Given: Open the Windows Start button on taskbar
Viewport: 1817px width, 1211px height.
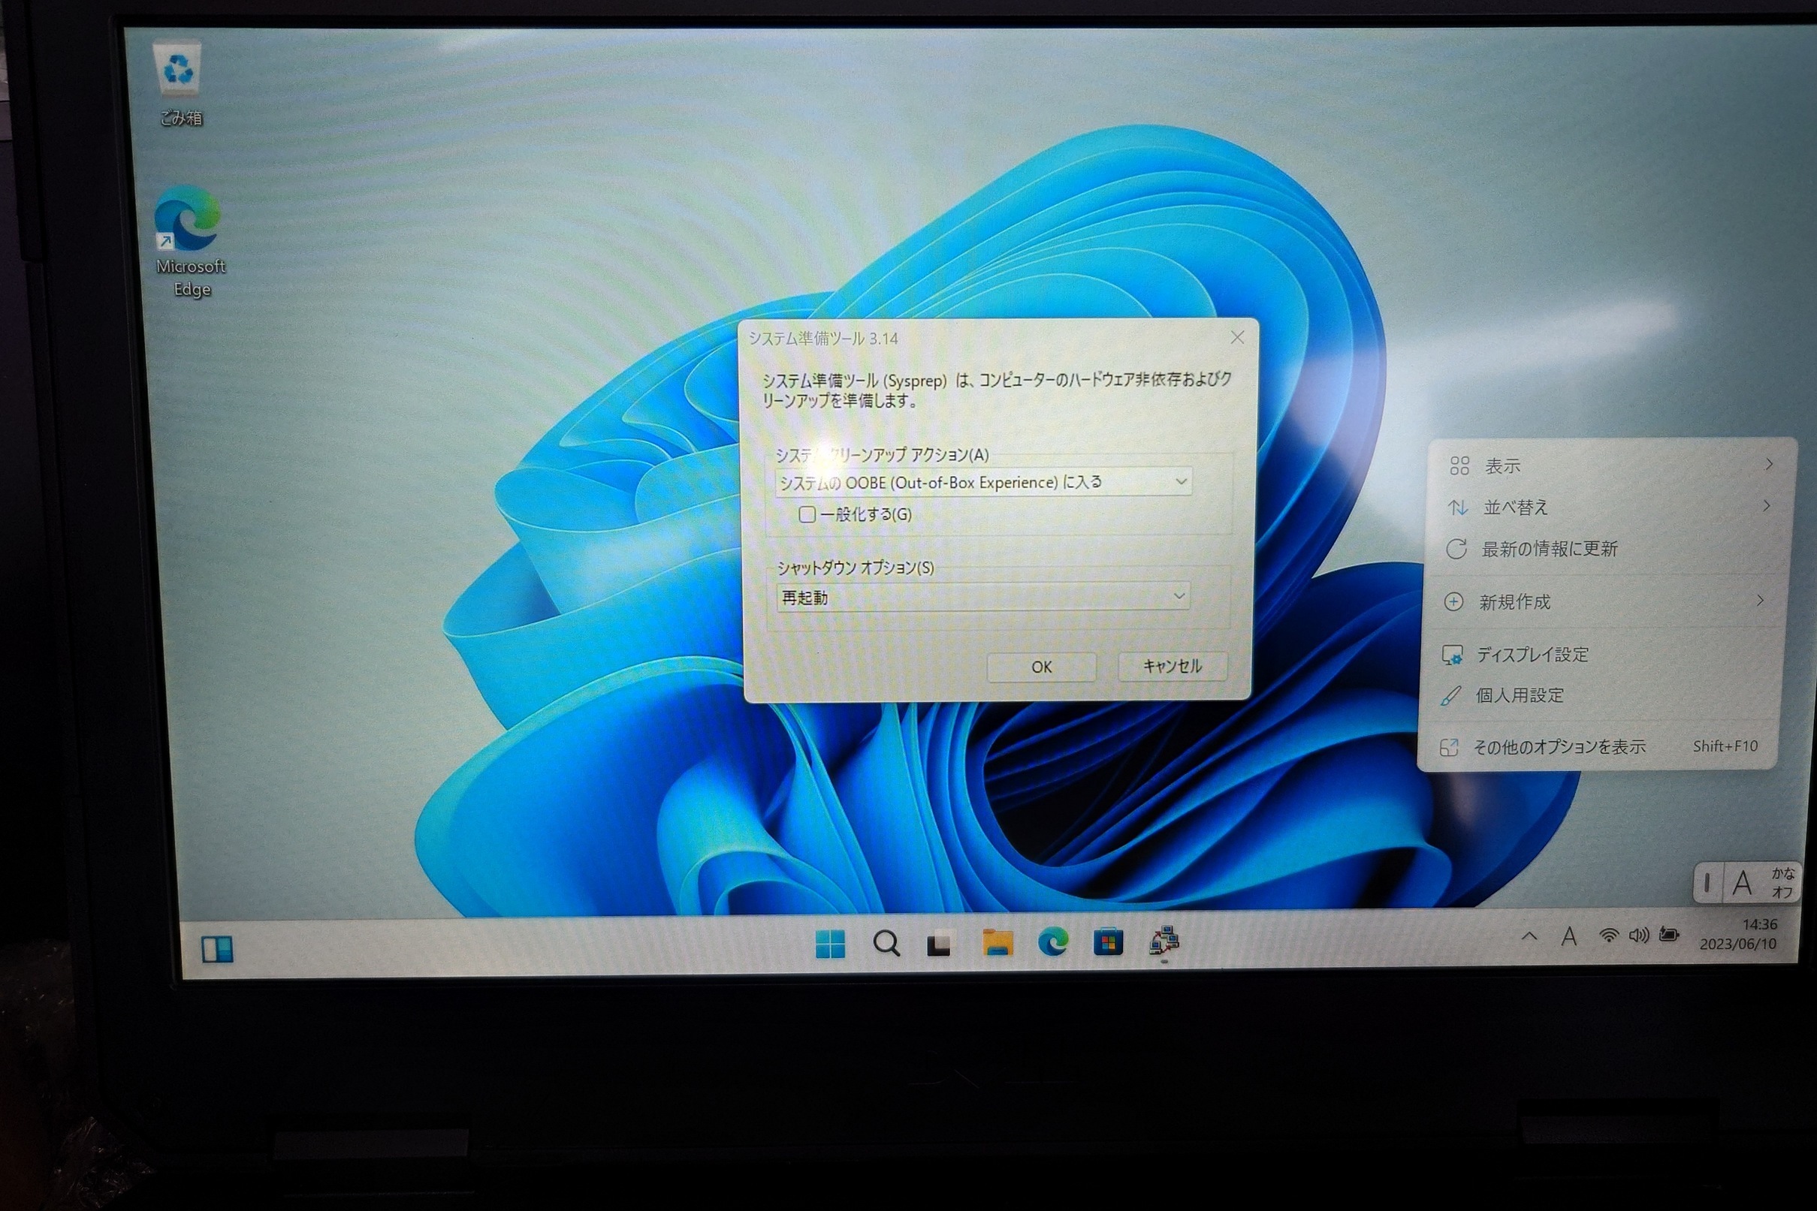Looking at the screenshot, I should pyautogui.click(x=831, y=943).
